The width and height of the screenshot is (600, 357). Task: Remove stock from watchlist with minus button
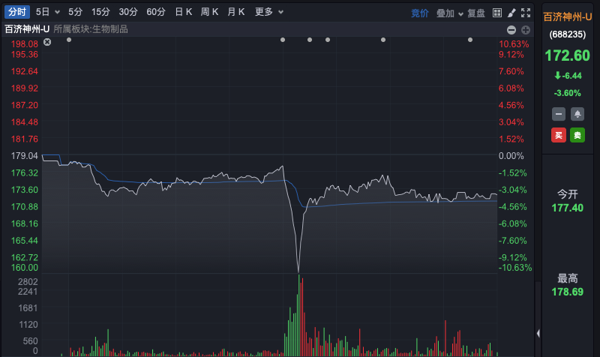[x=559, y=114]
